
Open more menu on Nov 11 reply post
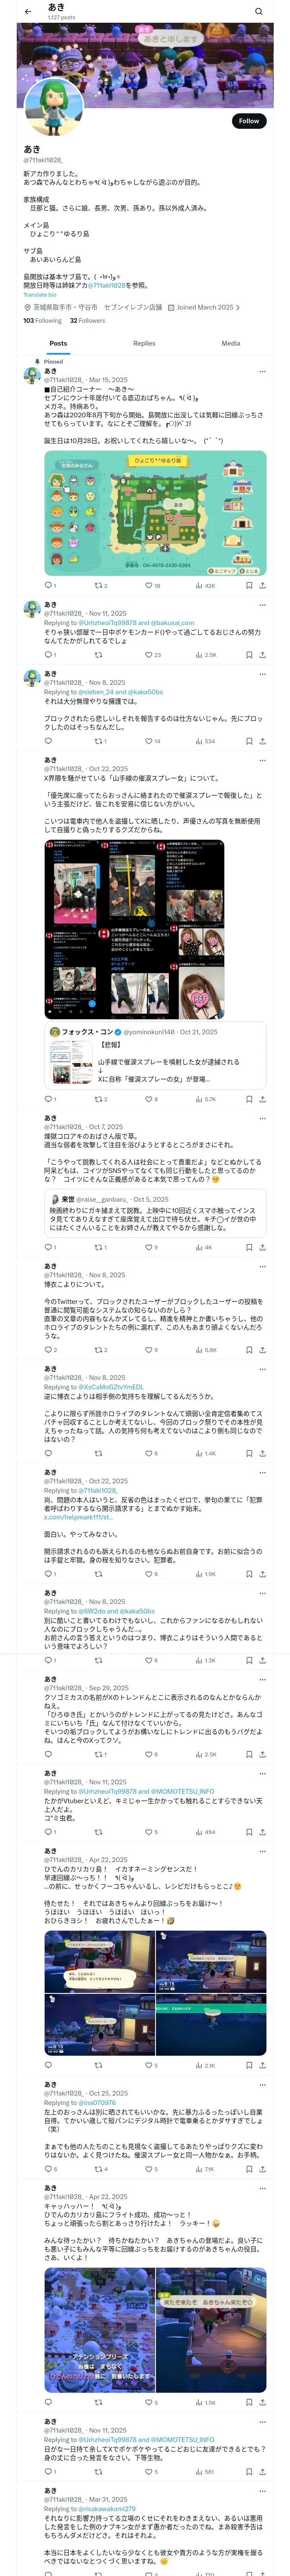click(x=262, y=605)
